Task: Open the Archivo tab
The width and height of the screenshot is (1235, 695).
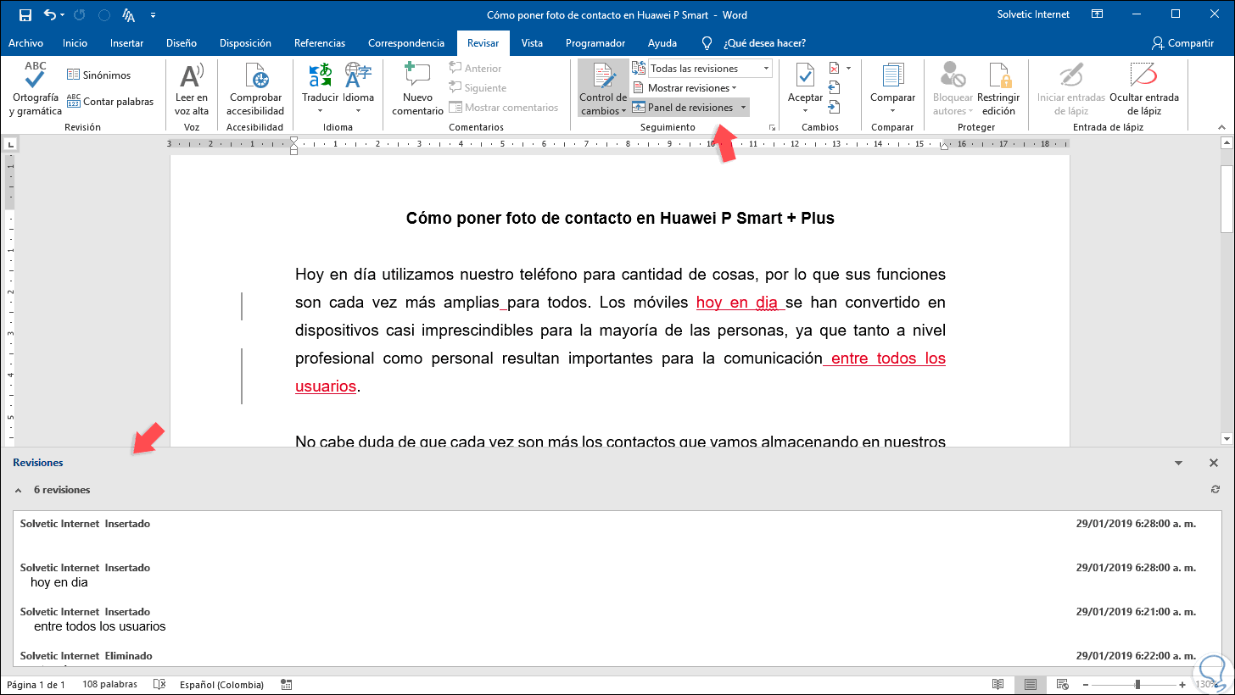Action: click(x=25, y=43)
